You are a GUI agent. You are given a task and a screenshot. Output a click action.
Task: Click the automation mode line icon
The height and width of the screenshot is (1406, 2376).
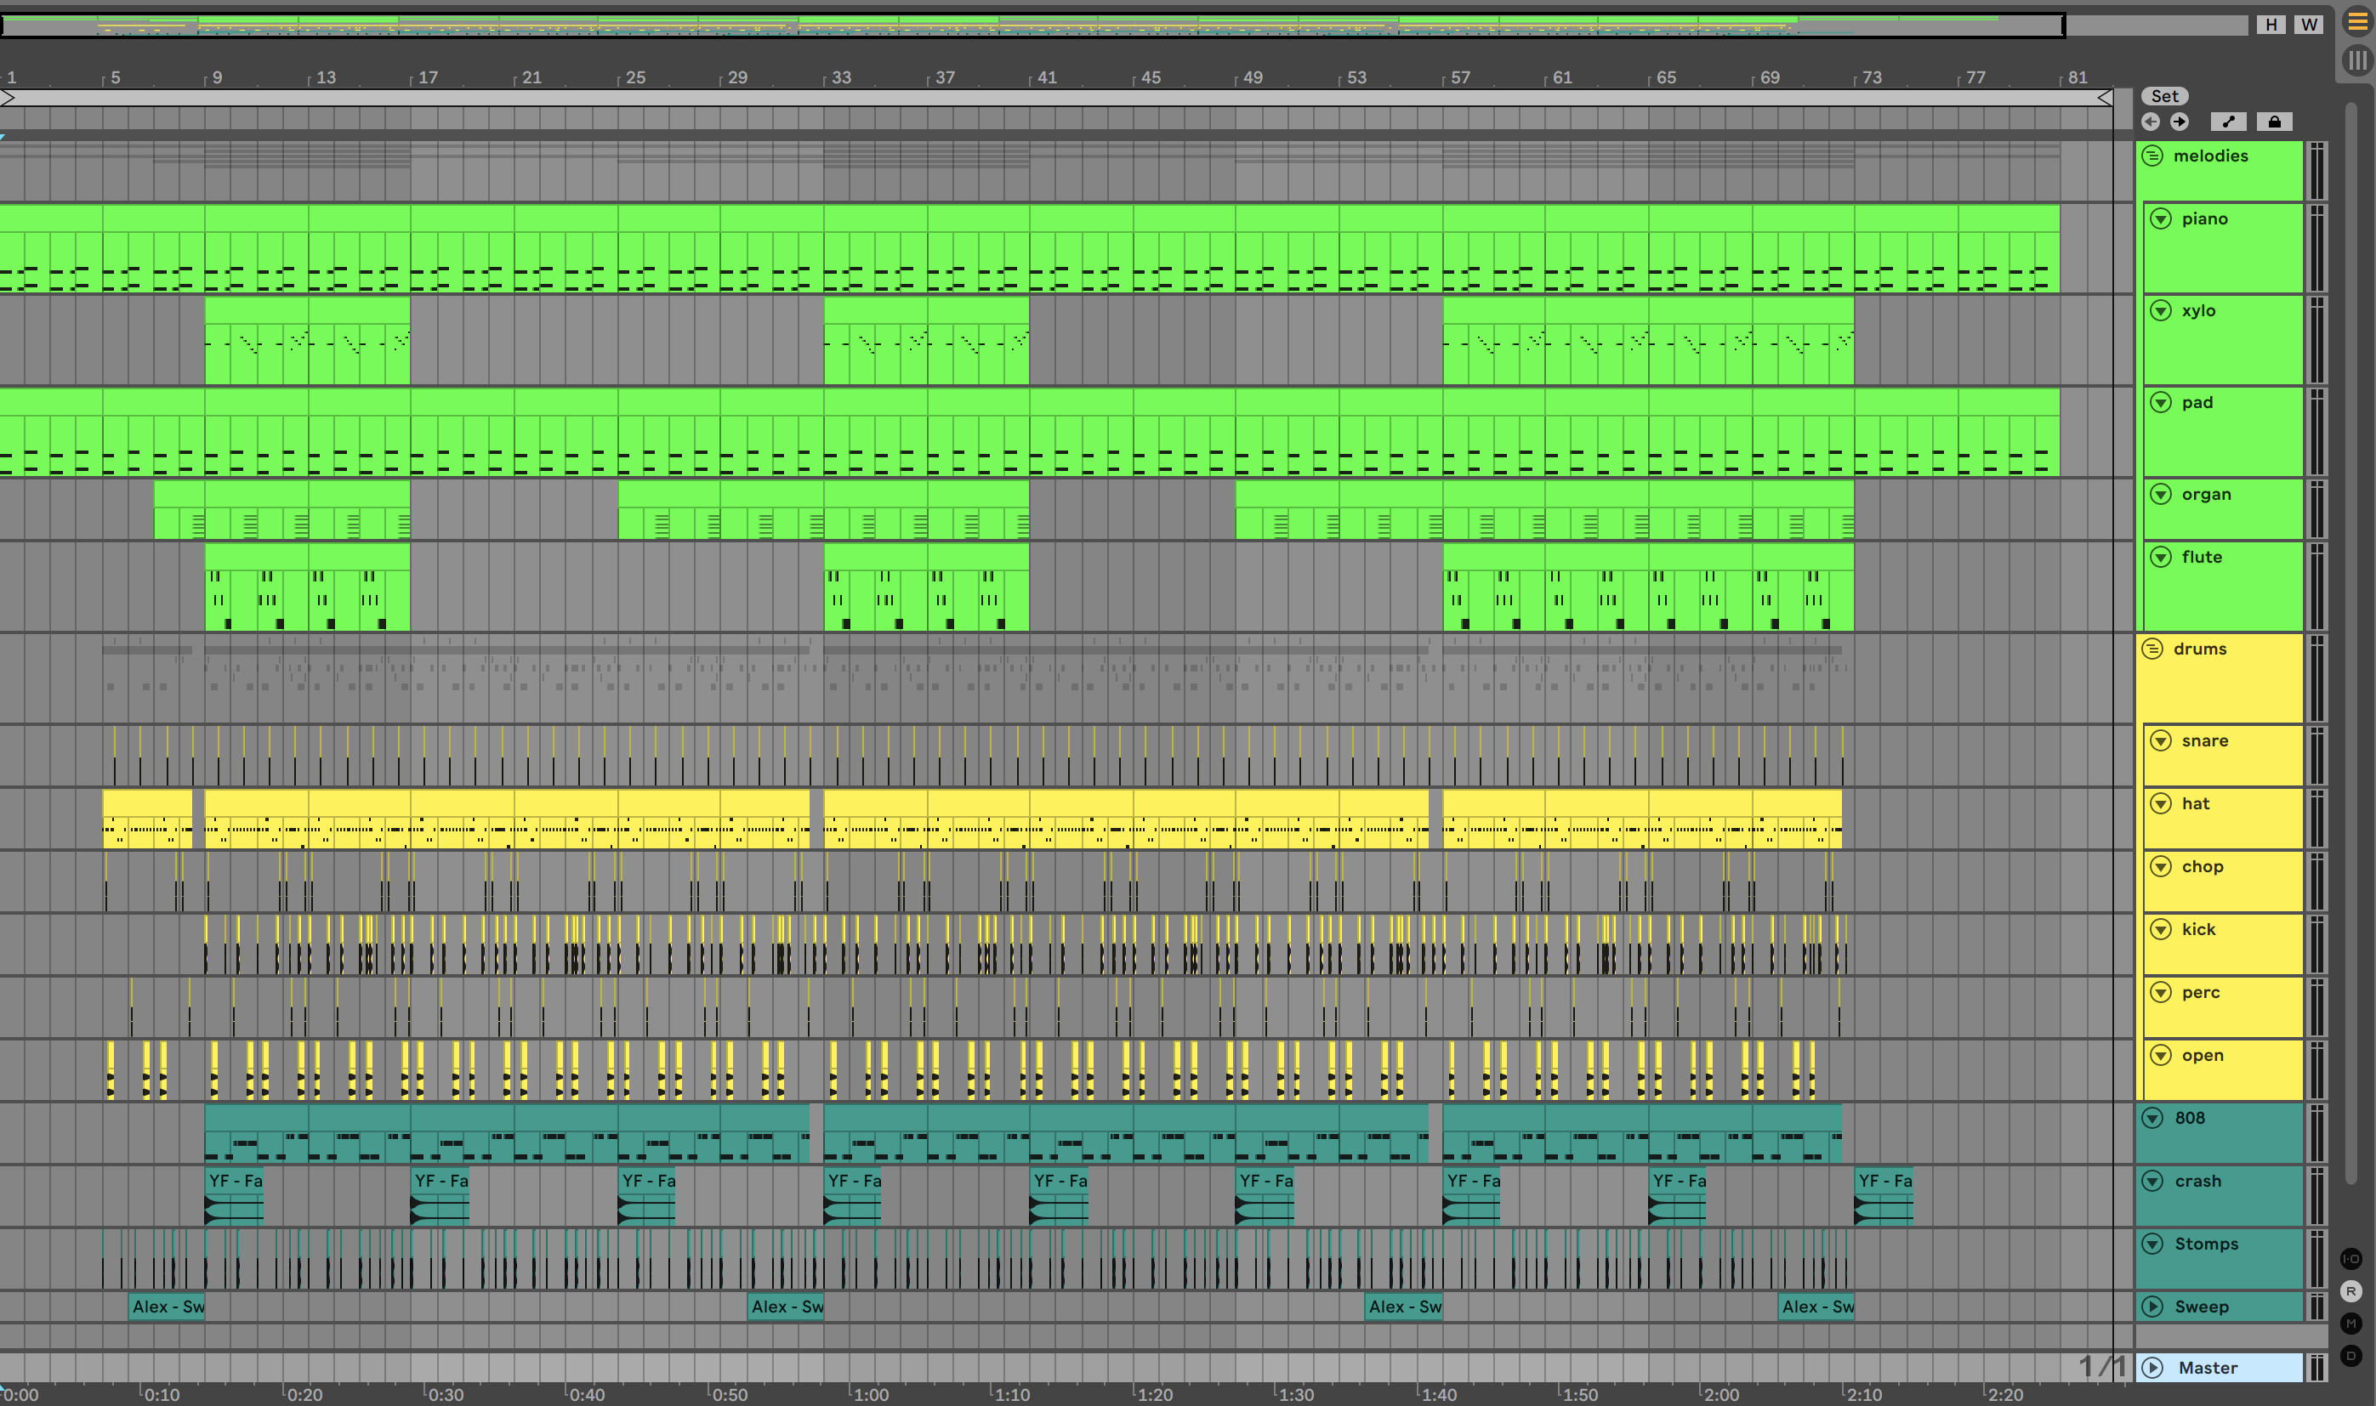pyautogui.click(x=2228, y=122)
